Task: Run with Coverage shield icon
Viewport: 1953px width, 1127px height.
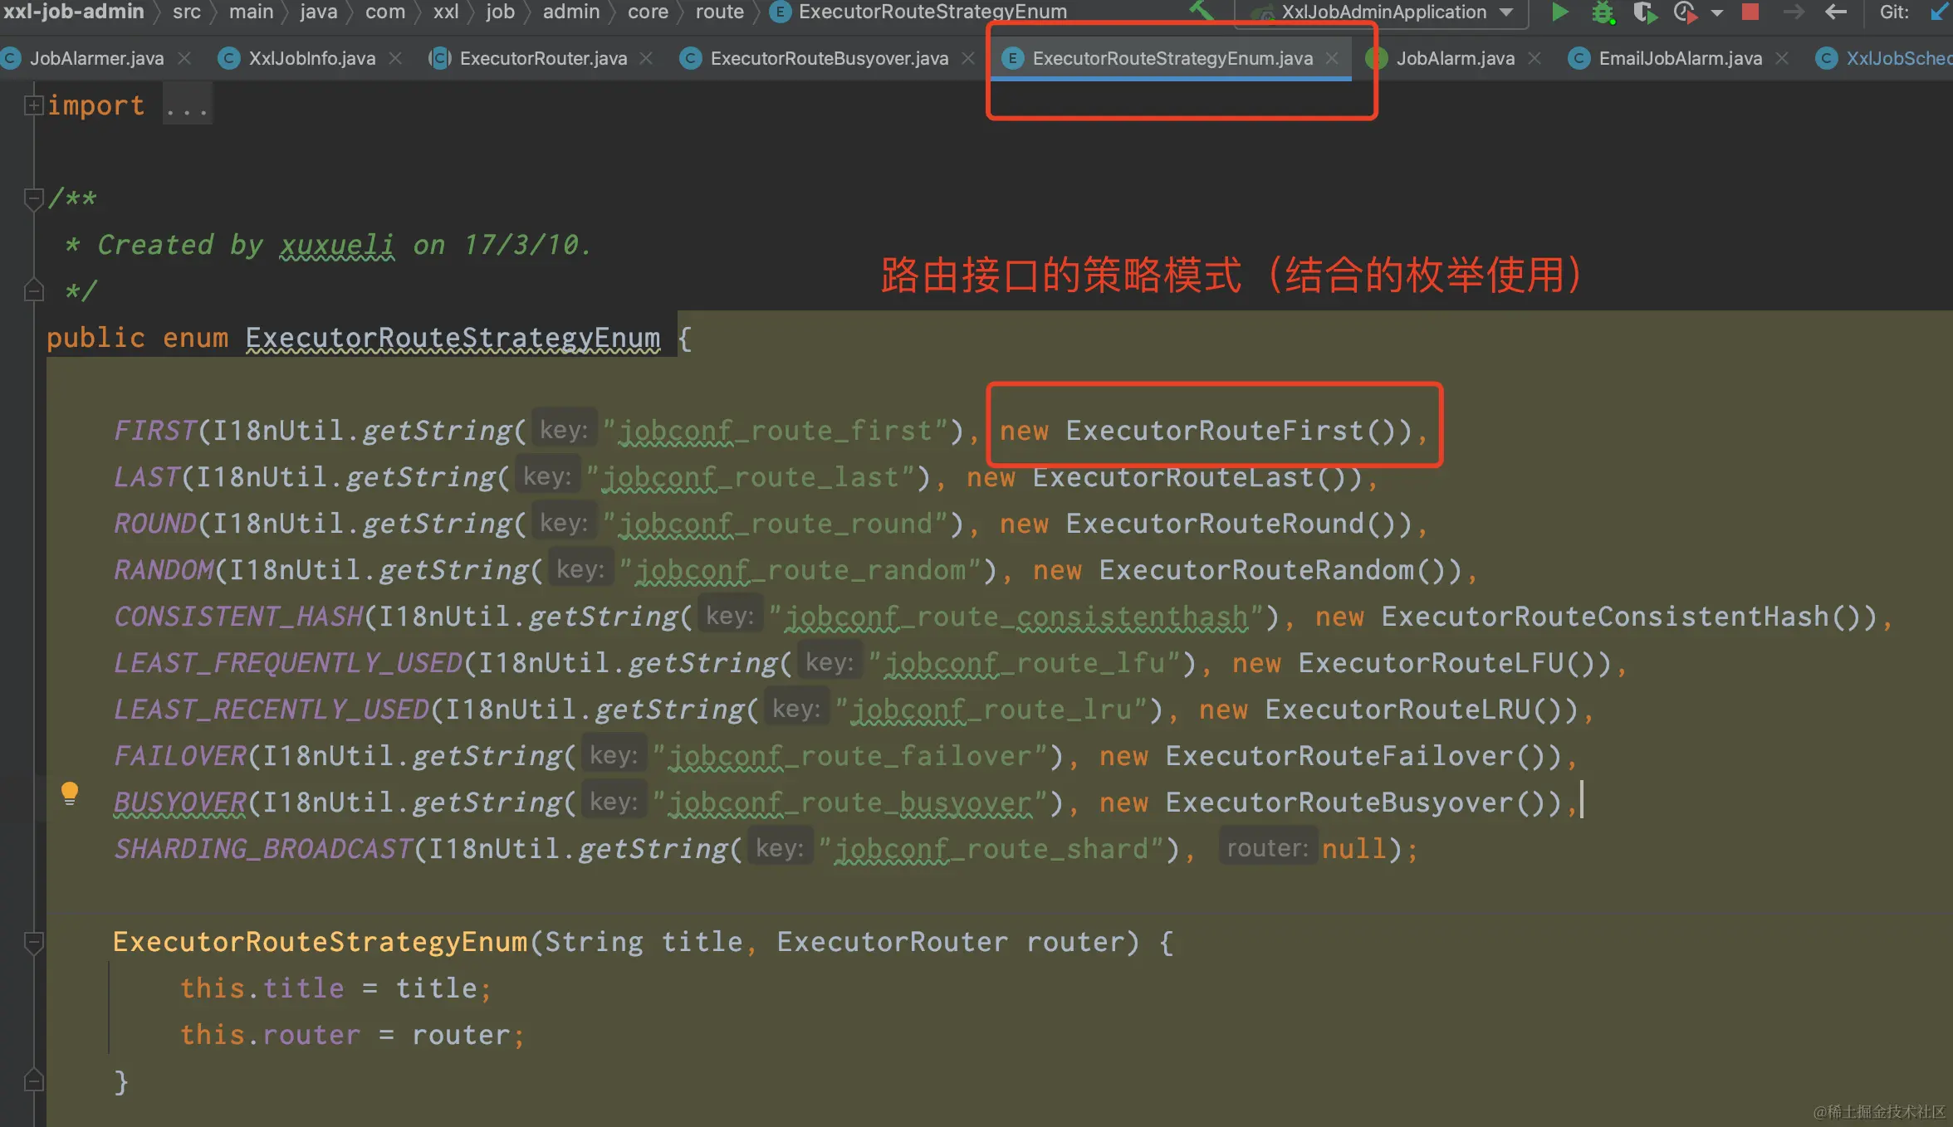Action: 1643,12
